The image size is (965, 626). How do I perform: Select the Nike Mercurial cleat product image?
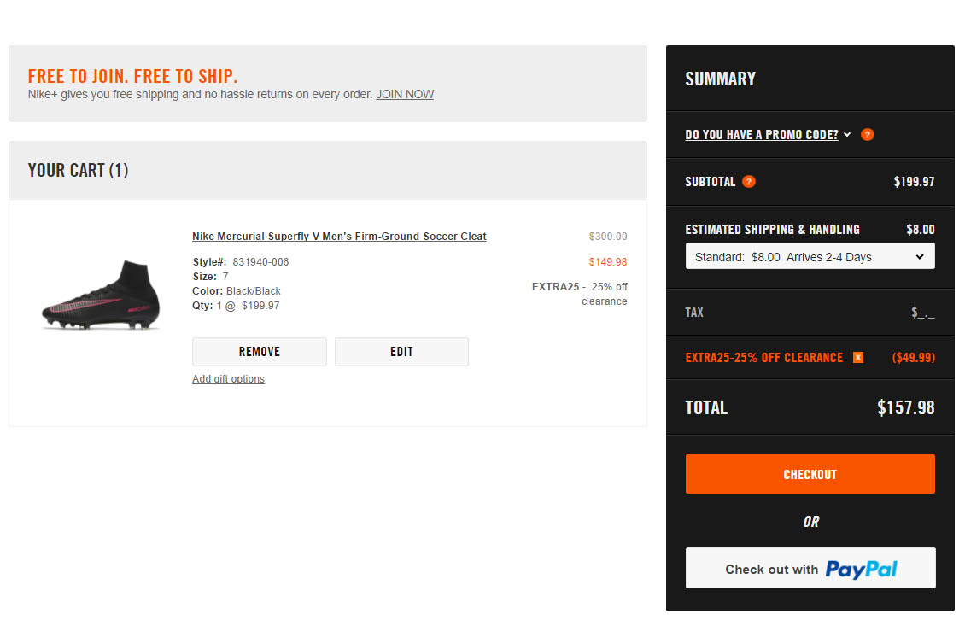point(100,296)
